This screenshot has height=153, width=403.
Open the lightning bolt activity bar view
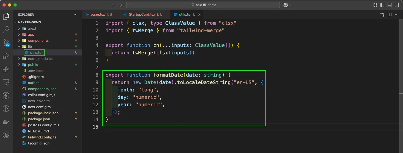[6, 95]
